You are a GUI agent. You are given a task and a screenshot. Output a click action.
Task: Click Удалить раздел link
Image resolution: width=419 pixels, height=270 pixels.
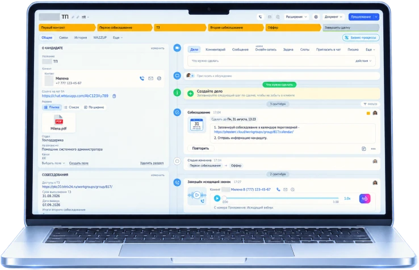152,163
